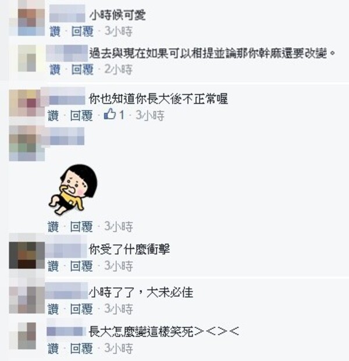This screenshot has width=349, height=361.
Task: Reply to the comment 小時了了，大未必佳
Action: pos(81,309)
